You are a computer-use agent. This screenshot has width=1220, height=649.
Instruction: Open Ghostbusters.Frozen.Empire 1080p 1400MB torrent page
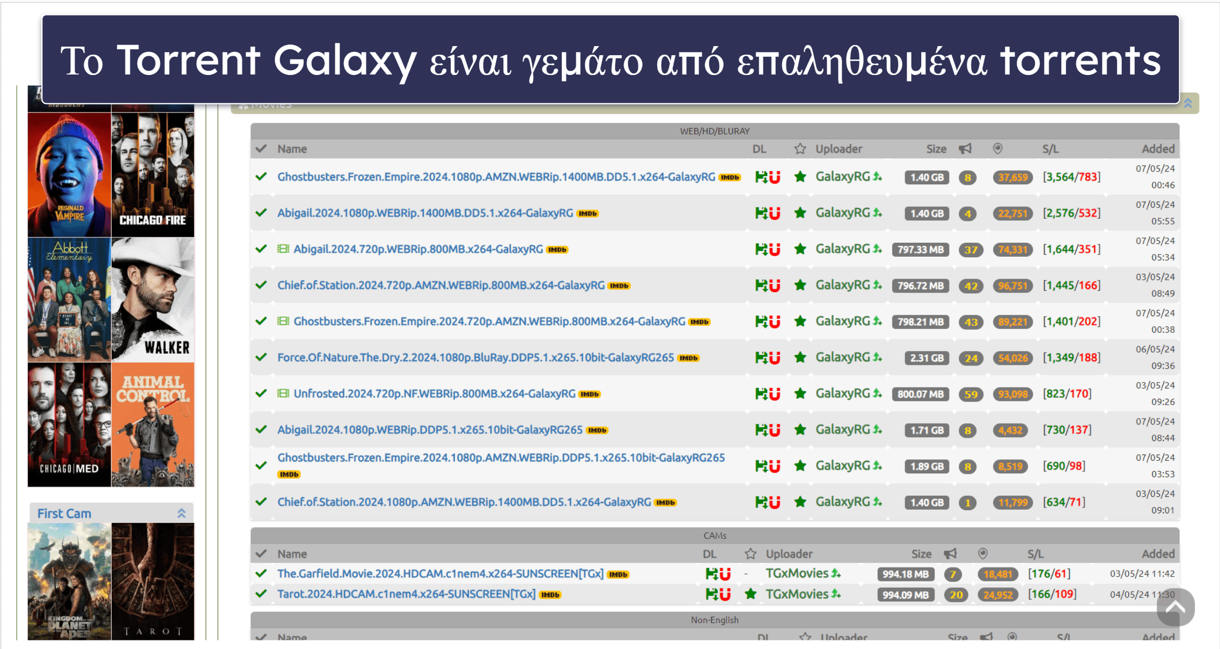496,177
